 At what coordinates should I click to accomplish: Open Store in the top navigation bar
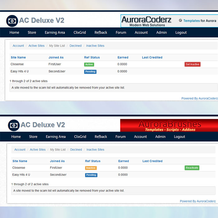[x=32, y=32]
